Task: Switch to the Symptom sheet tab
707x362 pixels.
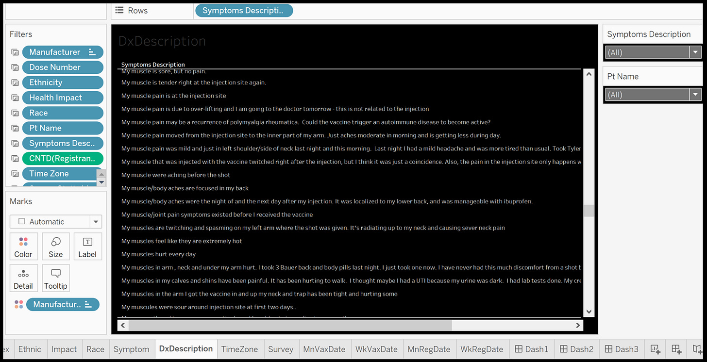Action: (x=132, y=349)
